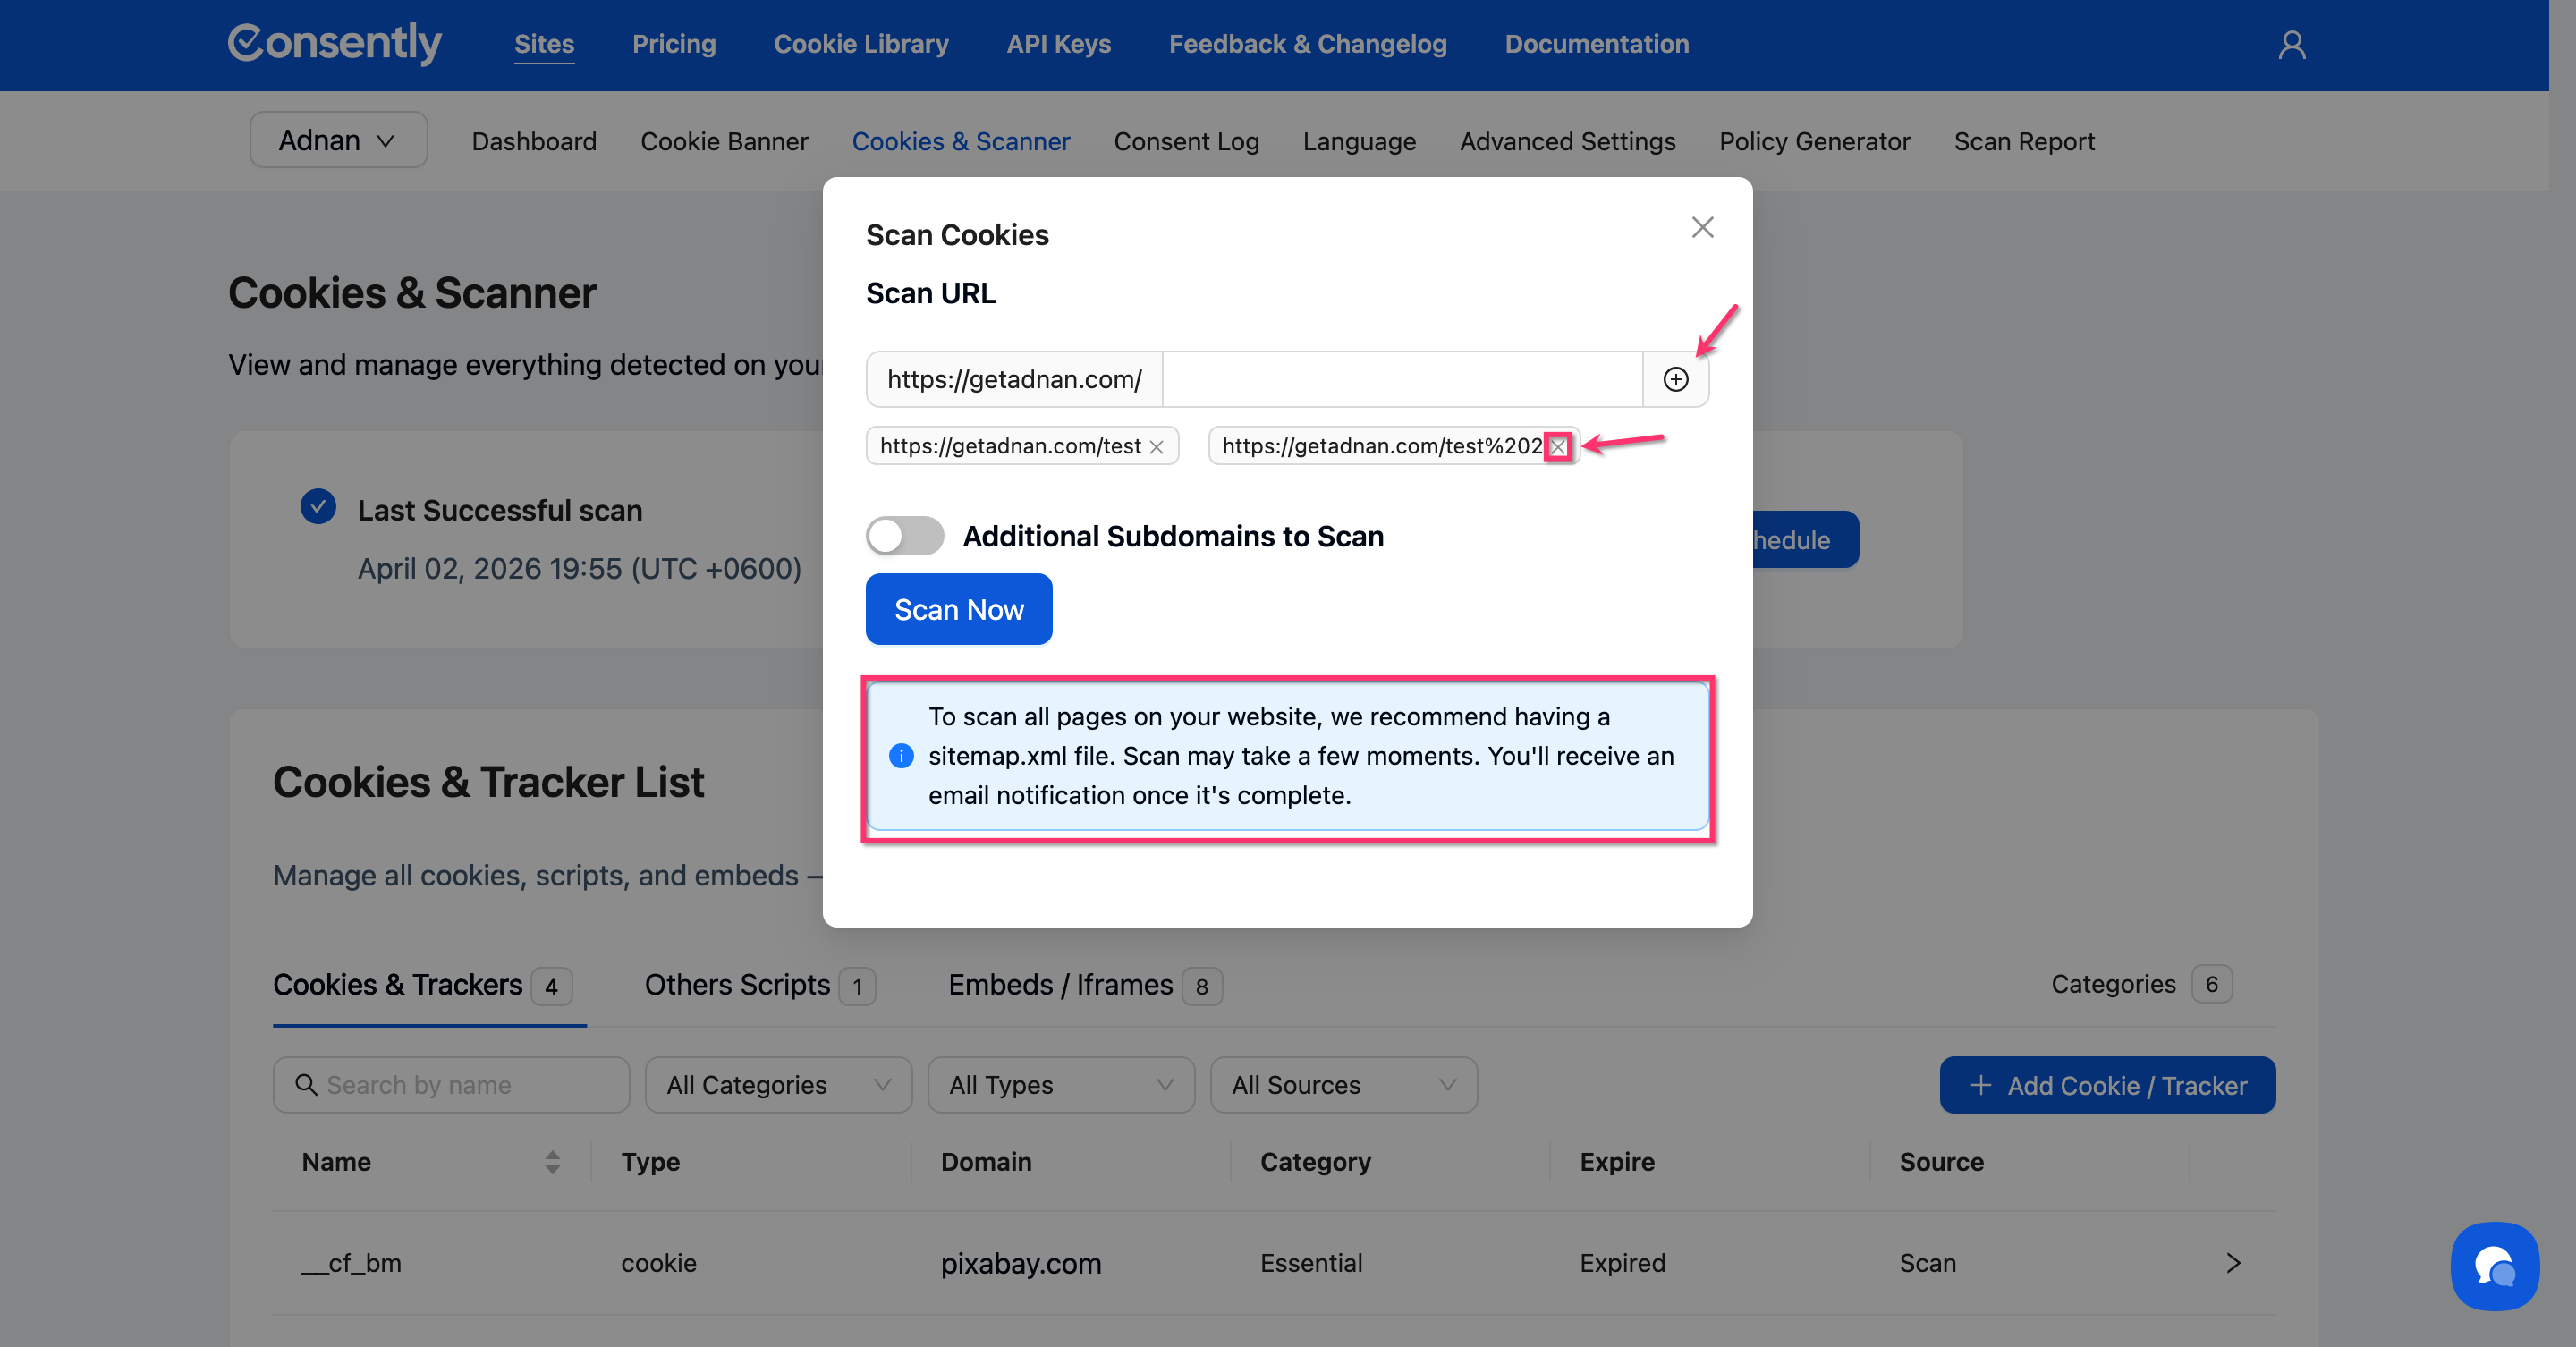Focus the Scan URL path input field
This screenshot has width=2576, height=1347.
point(1401,379)
